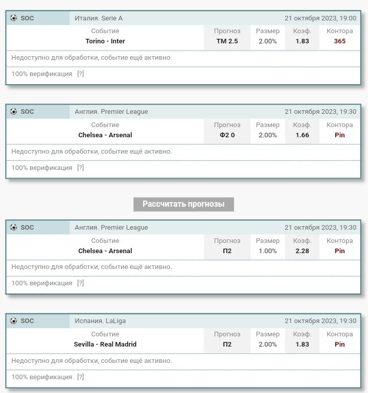The image size is (368, 393).
Task: Open verification help [?] in П2 2.28 Chelsea card
Action: (x=80, y=283)
